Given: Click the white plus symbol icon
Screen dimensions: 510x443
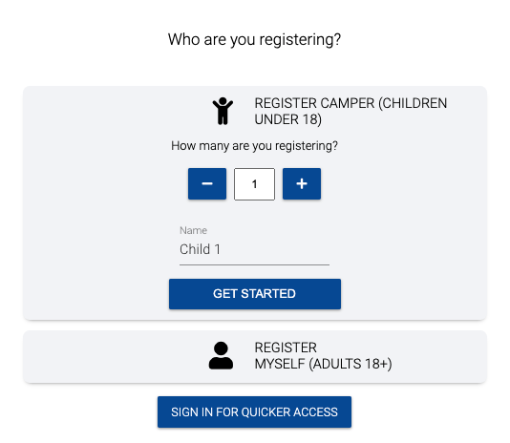Looking at the screenshot, I should coord(302,183).
